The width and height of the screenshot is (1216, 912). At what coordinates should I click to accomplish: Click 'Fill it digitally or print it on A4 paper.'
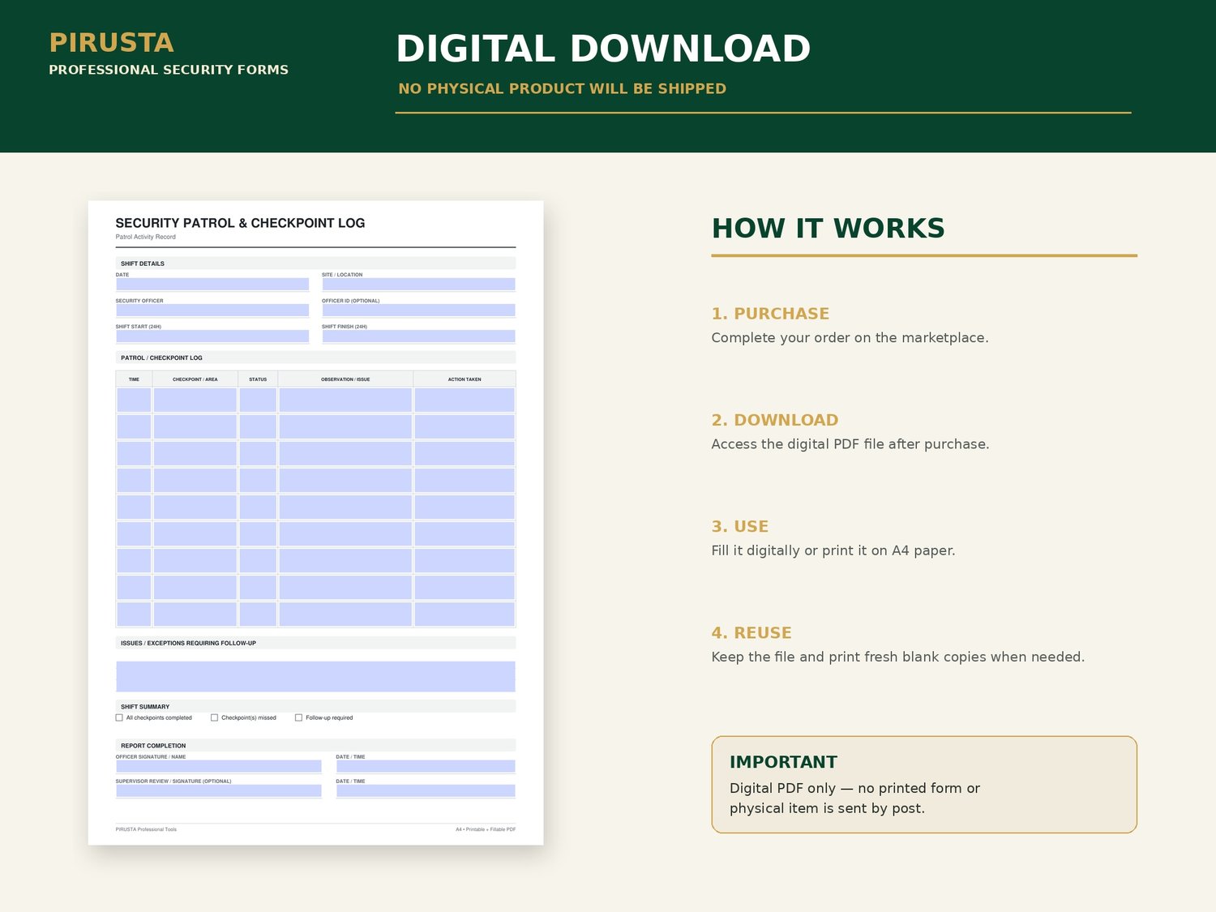(833, 550)
